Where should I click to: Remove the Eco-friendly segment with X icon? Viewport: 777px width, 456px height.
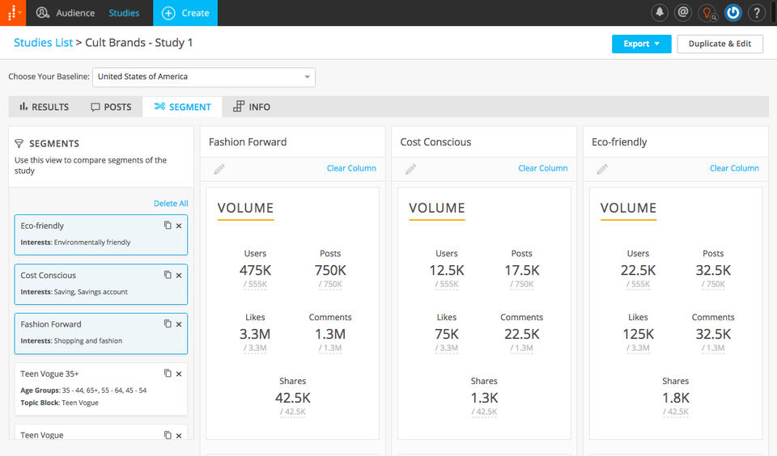(179, 226)
